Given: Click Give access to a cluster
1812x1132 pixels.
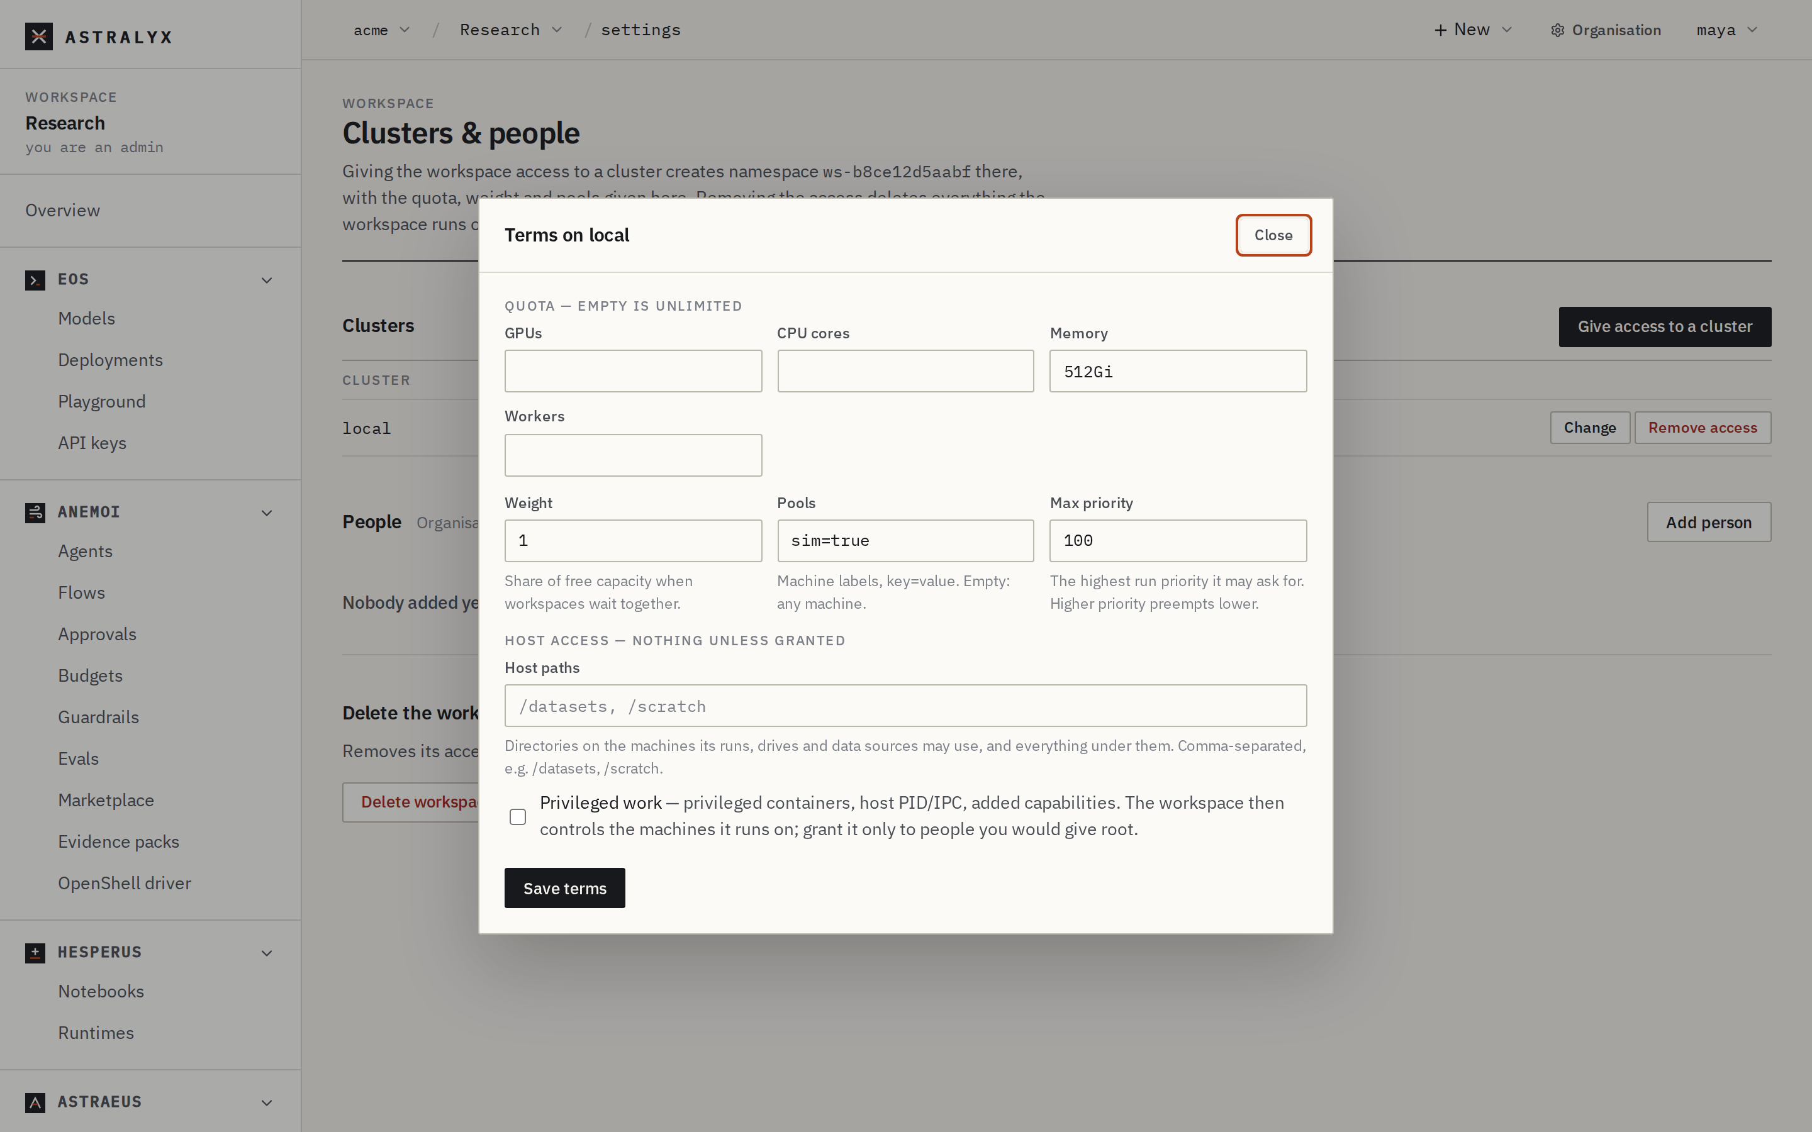Looking at the screenshot, I should (x=1665, y=327).
